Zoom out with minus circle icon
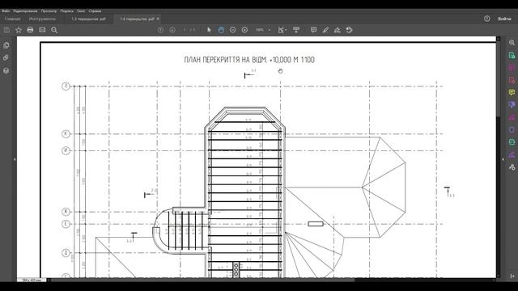This screenshot has height=291, width=518. pos(232,30)
